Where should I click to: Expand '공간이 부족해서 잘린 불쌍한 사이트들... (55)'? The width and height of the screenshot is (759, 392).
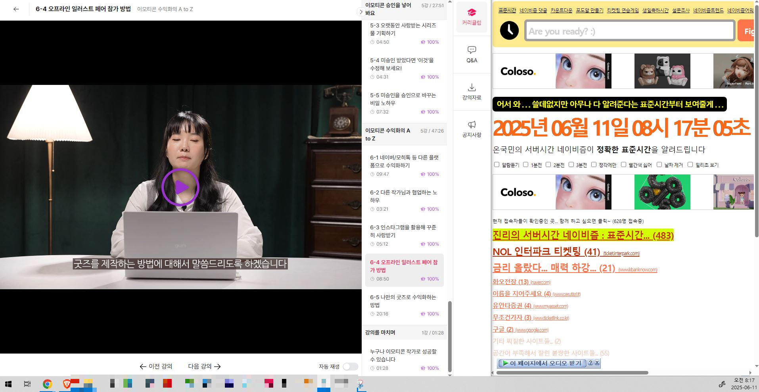click(551, 353)
